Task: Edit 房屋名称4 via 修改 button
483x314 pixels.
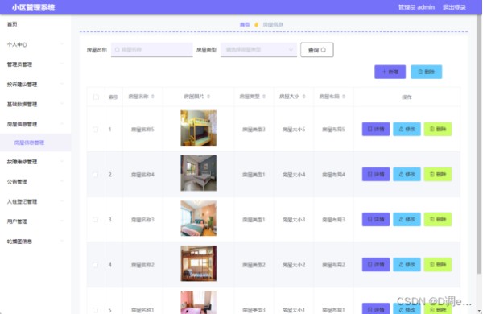Action: (x=407, y=175)
